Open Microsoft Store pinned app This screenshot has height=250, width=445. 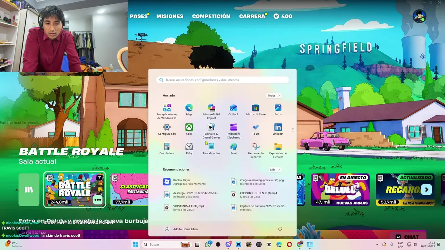256,110
